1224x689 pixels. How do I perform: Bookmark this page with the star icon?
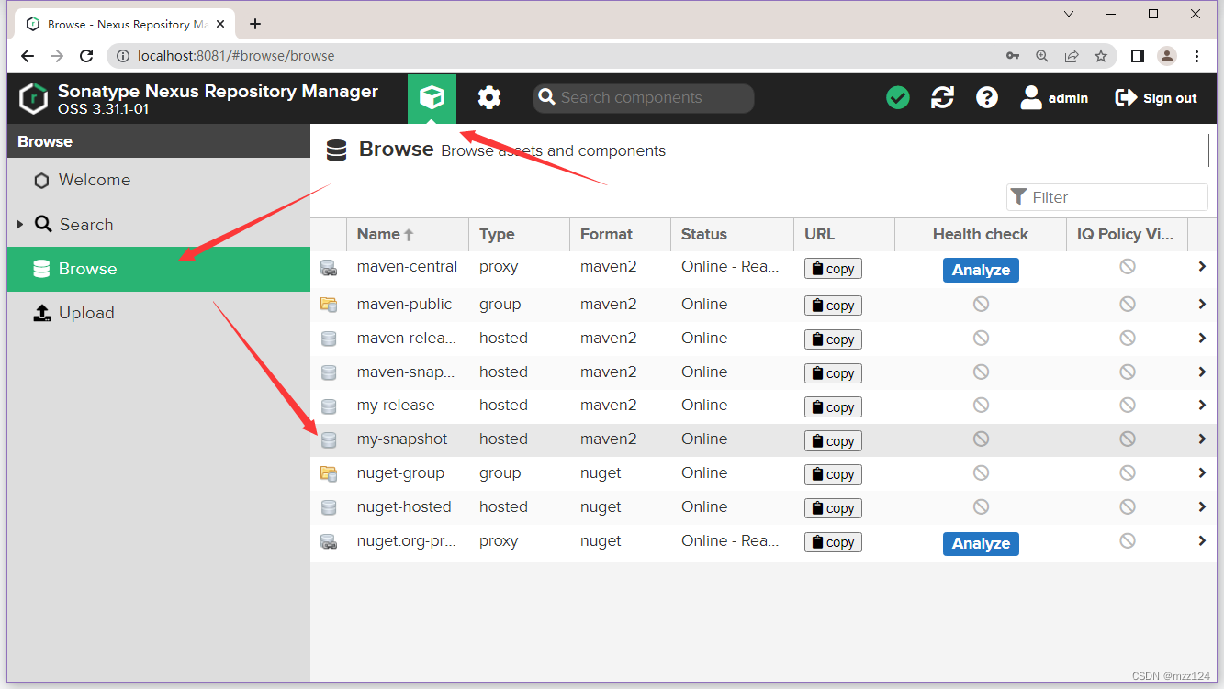1101,56
